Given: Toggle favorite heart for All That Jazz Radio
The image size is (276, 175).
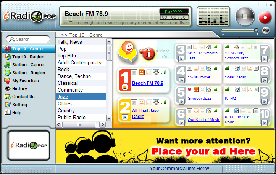Looking at the screenshot, I should 134,102.
